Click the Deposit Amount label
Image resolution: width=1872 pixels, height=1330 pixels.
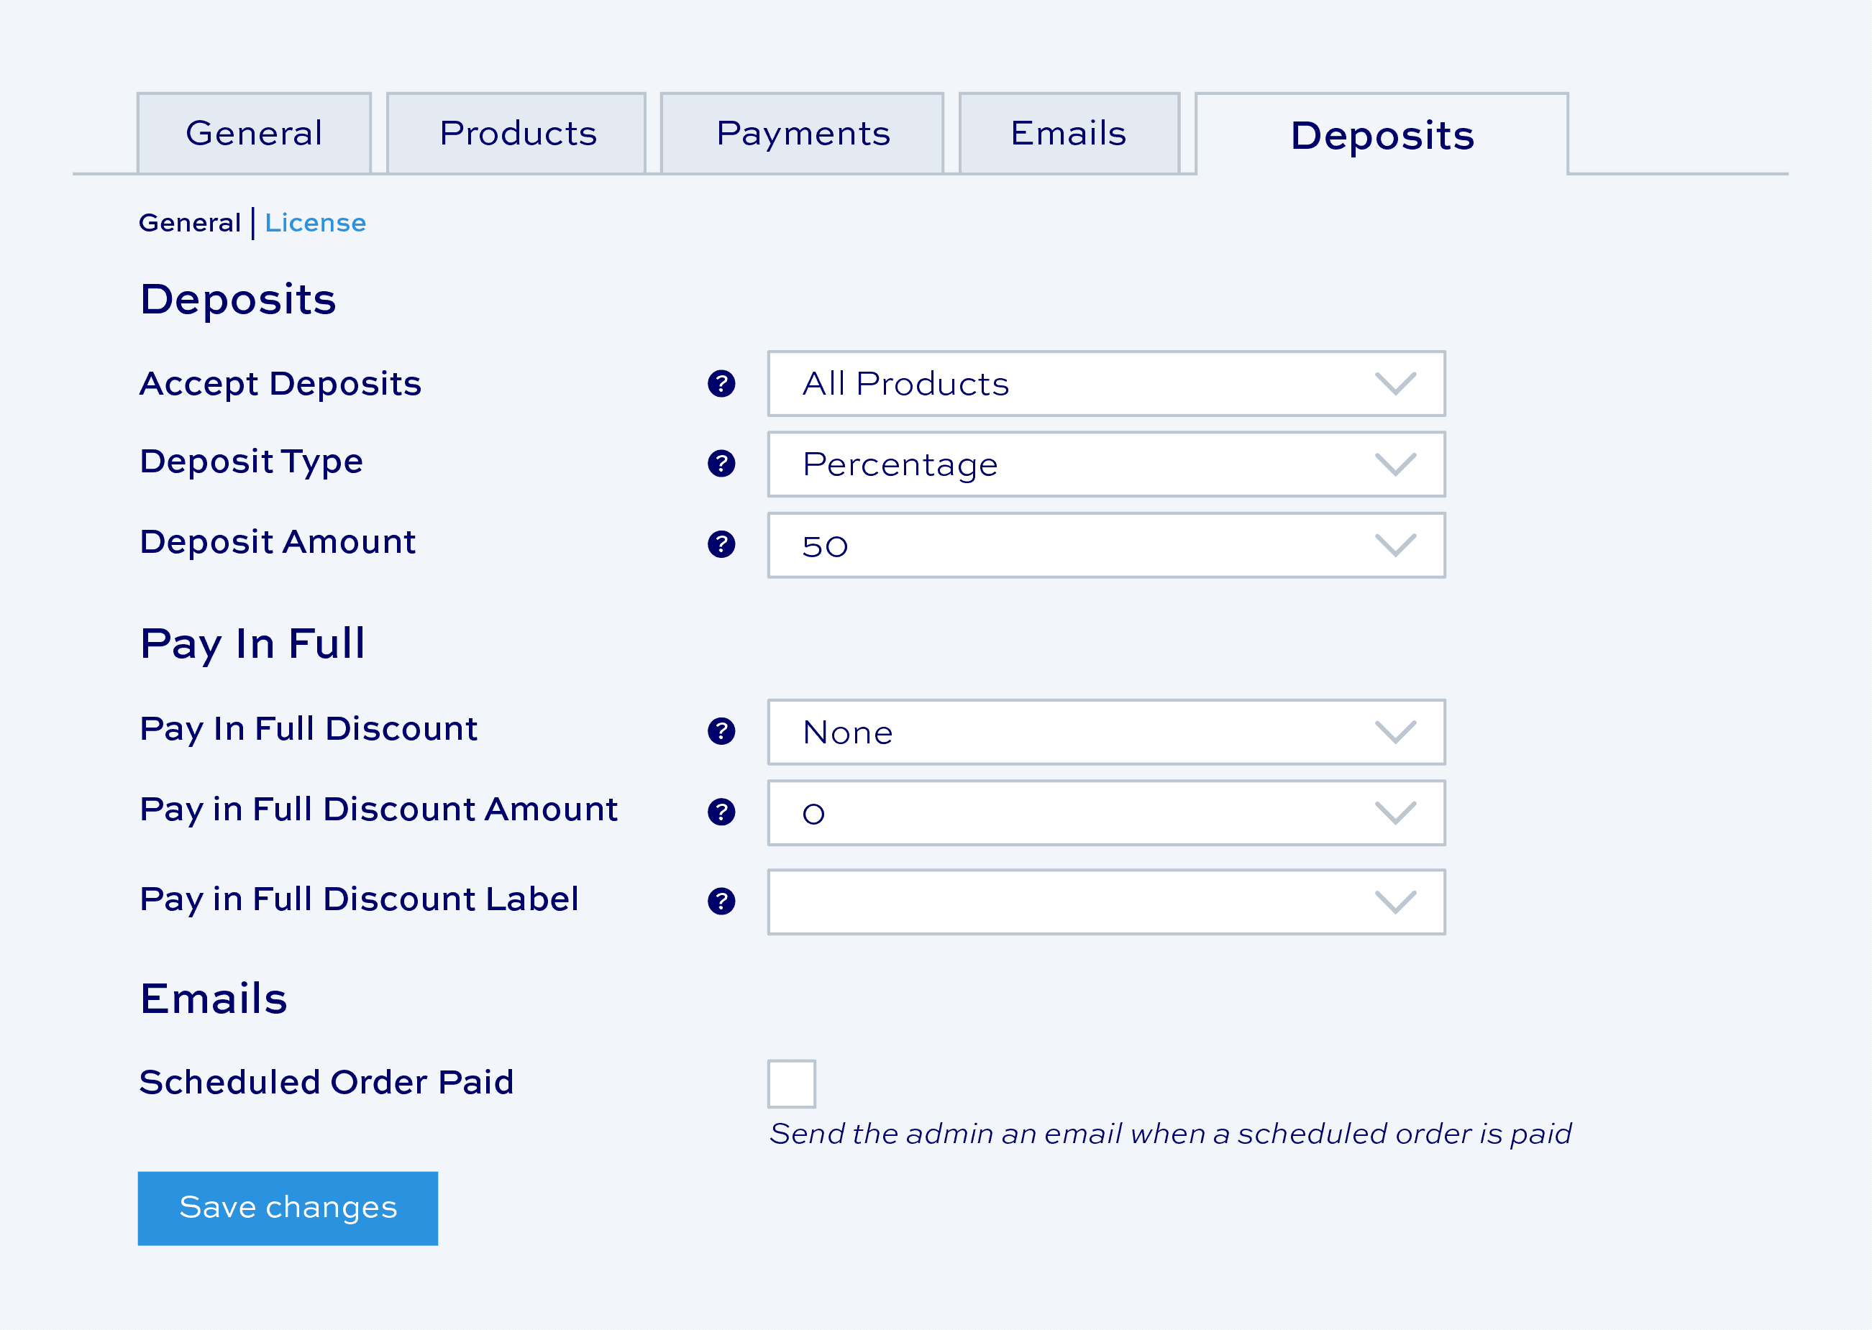pyautogui.click(x=278, y=542)
